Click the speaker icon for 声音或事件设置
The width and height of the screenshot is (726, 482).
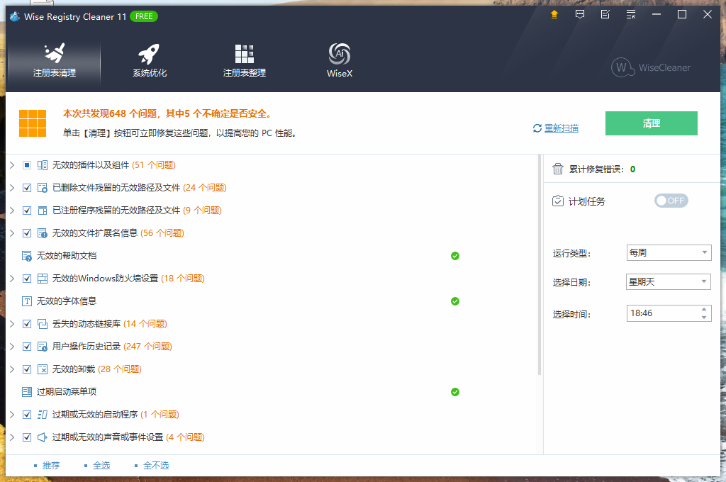tap(42, 437)
